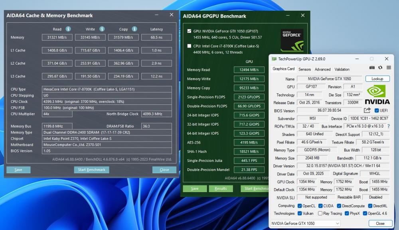Toggle the DirectCompute checkbox
The image size is (399, 230).
[x=339, y=206]
